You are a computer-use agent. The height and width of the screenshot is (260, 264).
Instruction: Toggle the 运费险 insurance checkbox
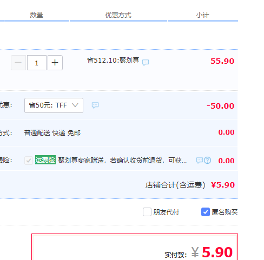point(29,161)
